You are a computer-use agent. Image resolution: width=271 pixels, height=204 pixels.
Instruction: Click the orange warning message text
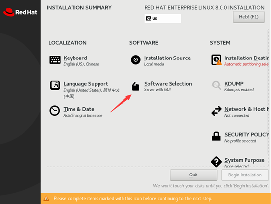tap(133, 198)
